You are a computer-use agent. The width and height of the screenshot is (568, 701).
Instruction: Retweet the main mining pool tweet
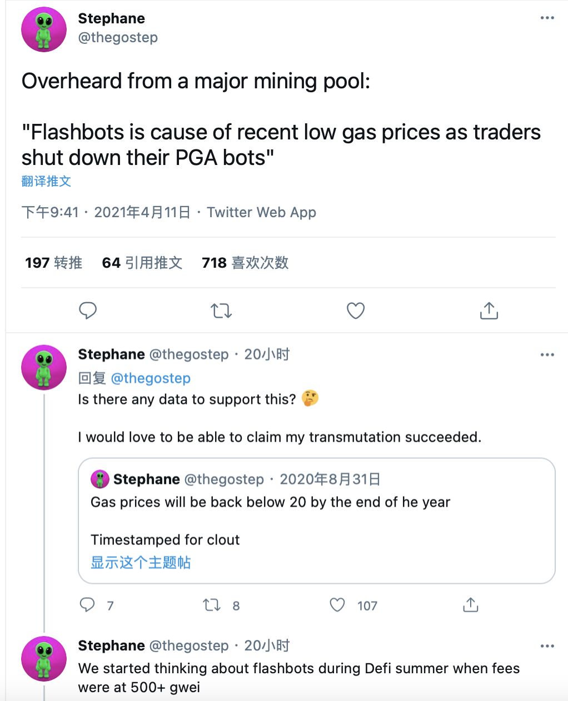(x=221, y=311)
